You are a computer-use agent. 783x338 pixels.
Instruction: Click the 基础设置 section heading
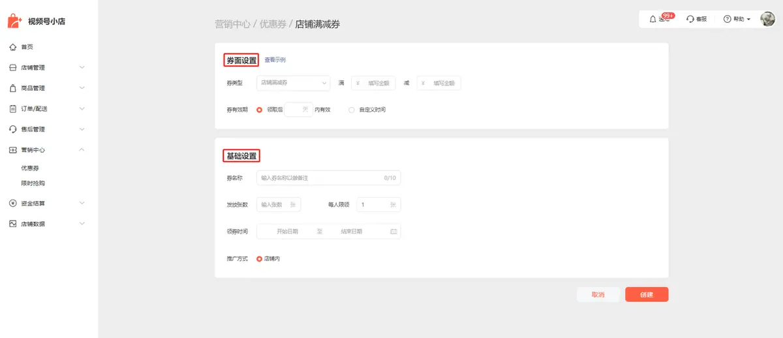(x=241, y=156)
